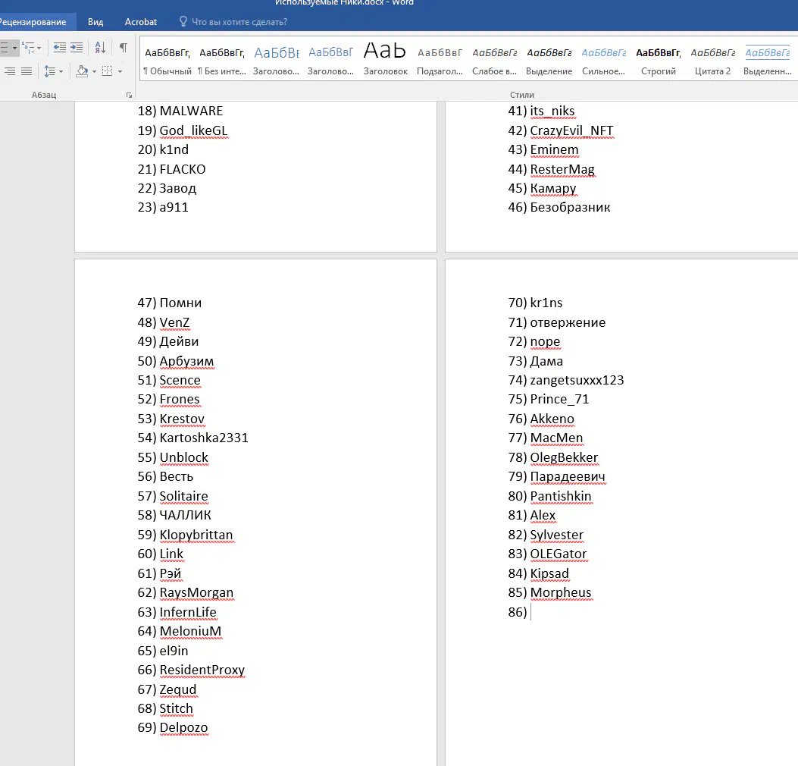Viewport: 798px width, 766px height.
Task: Apply paragraph shading with the paint bucket
Action: (x=81, y=71)
